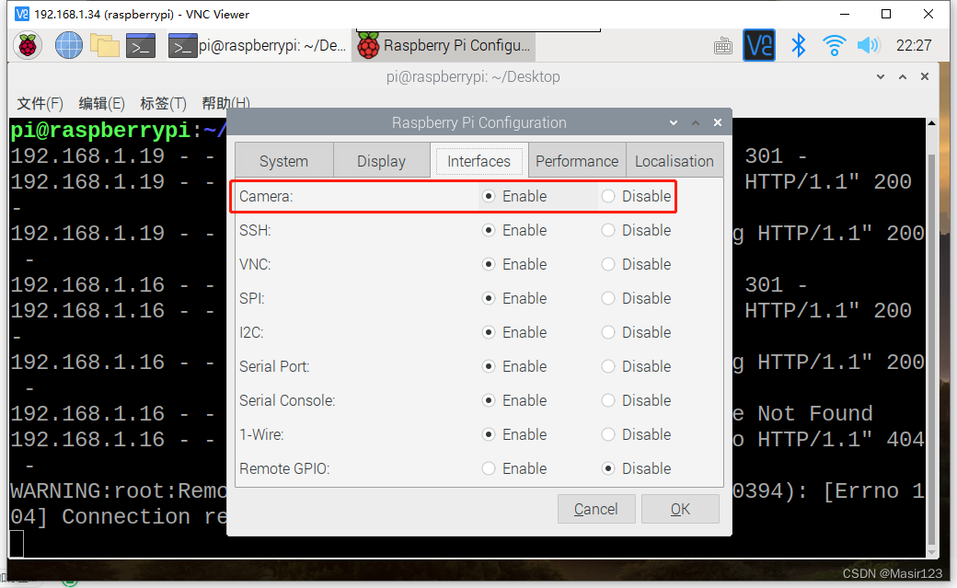Enable Remote GPIO

[514, 469]
